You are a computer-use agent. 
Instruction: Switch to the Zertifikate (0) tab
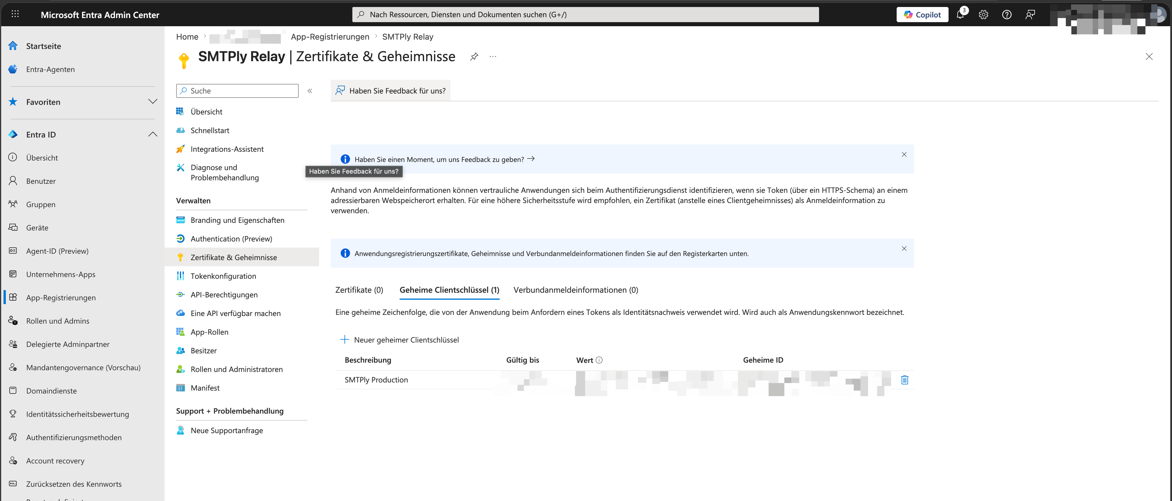coord(359,290)
